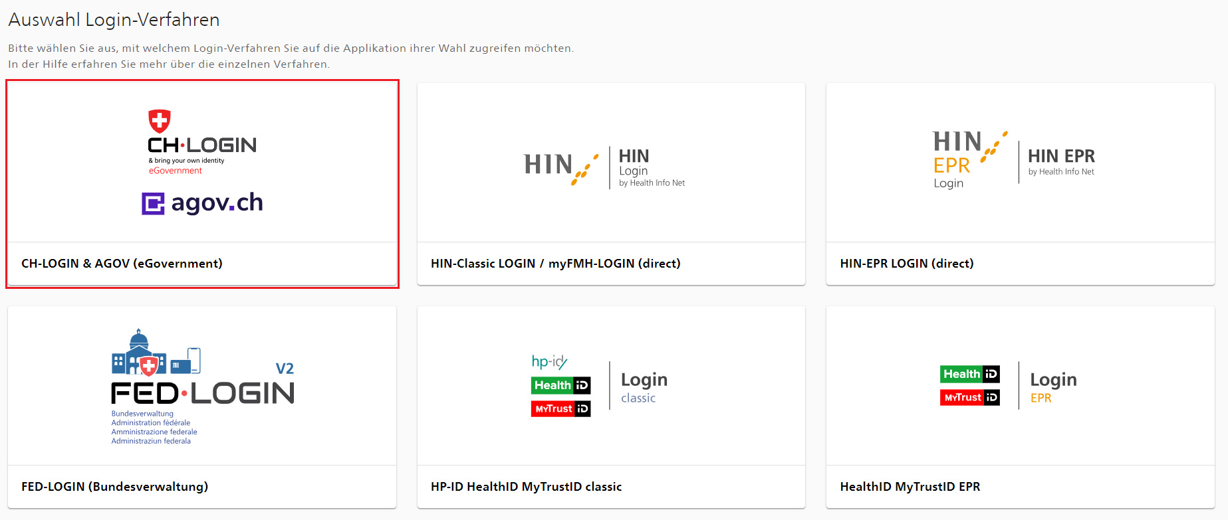Click Health iD badge in EPR card
Viewport: 1228px width, 520px height.
click(970, 374)
